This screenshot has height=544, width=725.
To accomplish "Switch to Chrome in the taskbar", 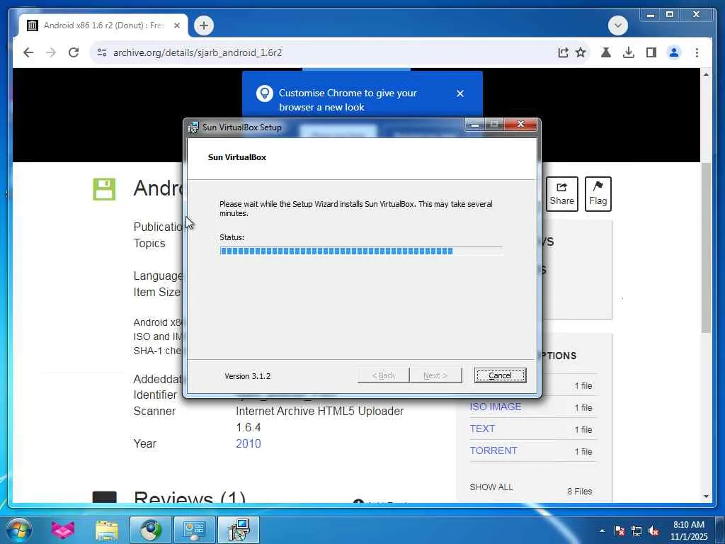I will tap(150, 530).
